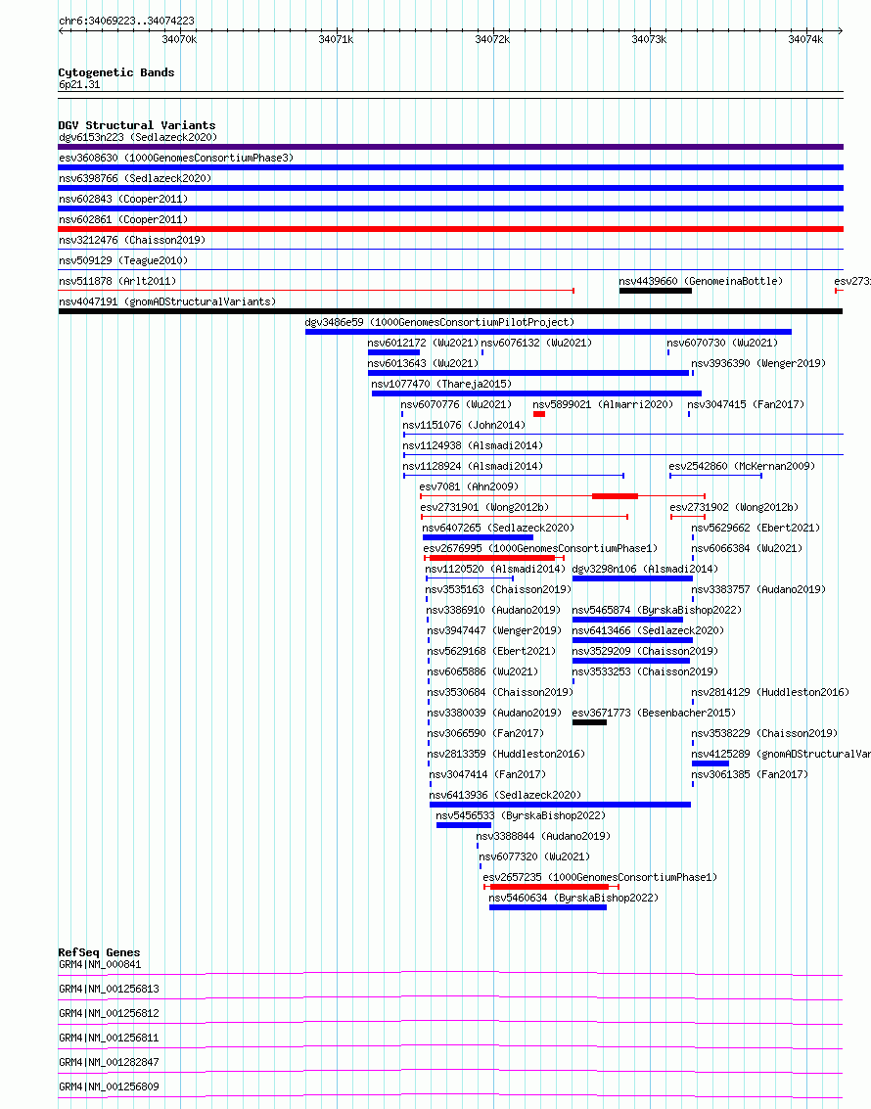Click the esv2731901 (Wong2012b) label
871x1109 pixels.
[484, 506]
